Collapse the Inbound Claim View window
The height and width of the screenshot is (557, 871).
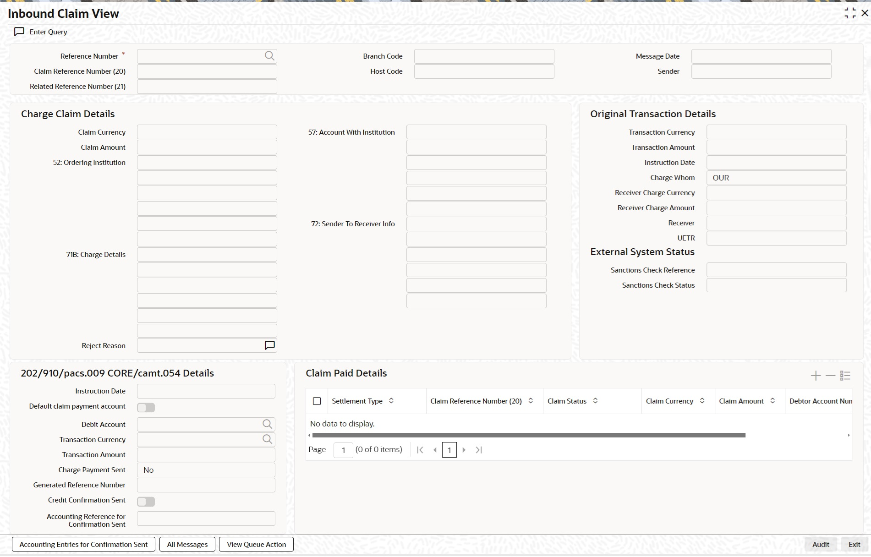click(x=850, y=13)
